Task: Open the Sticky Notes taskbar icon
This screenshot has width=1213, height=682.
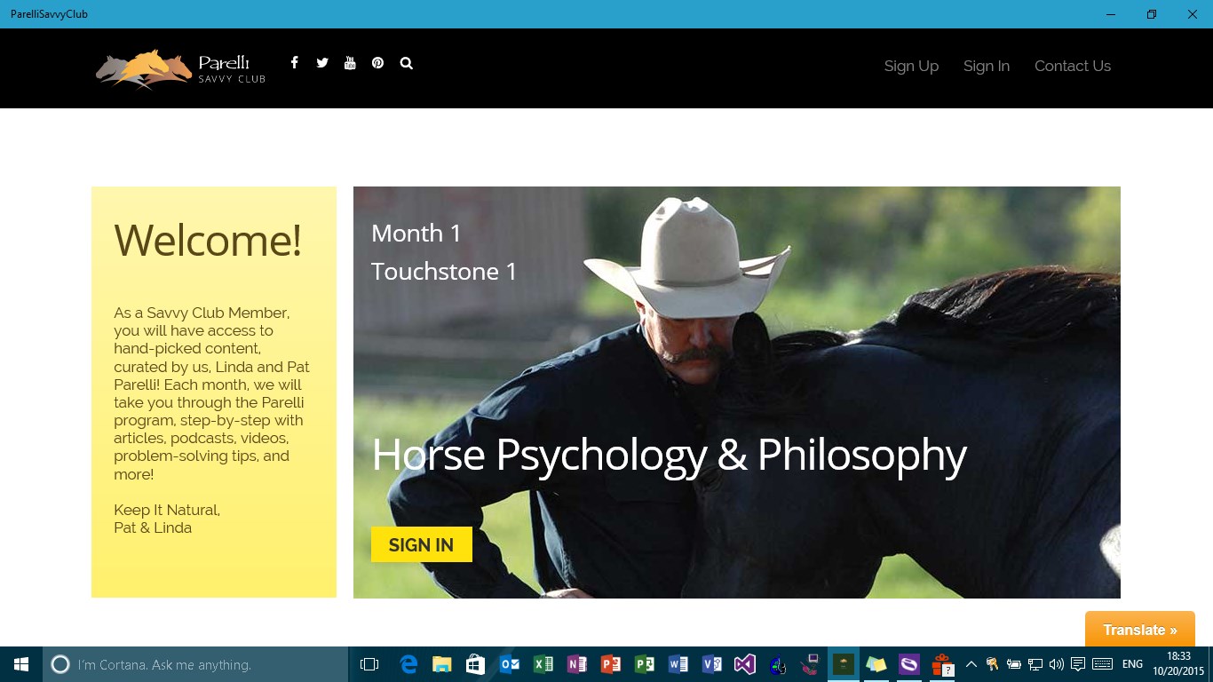Action: tap(876, 664)
